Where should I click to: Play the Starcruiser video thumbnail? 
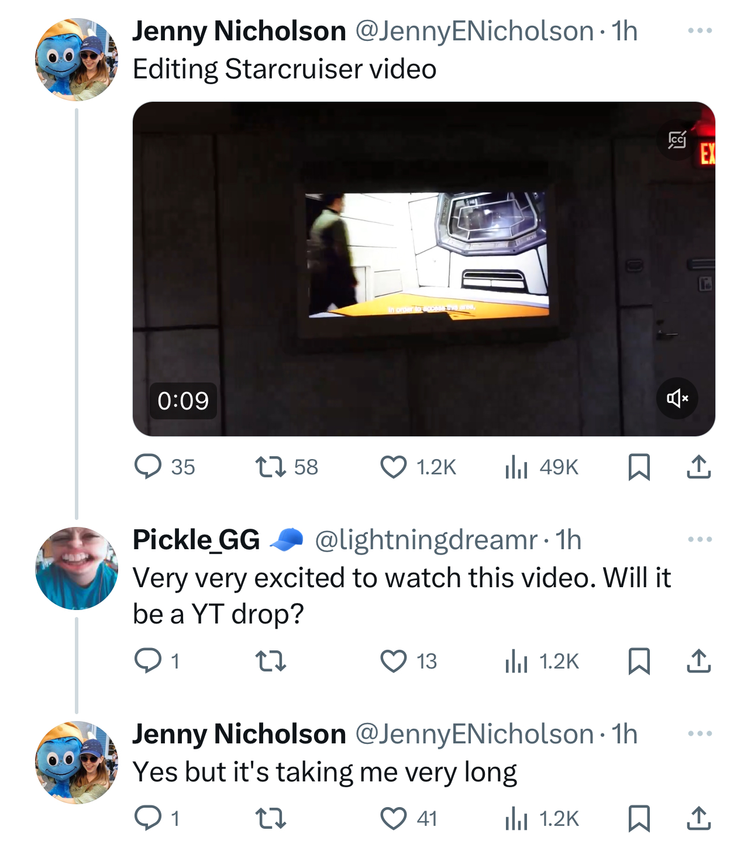(424, 269)
